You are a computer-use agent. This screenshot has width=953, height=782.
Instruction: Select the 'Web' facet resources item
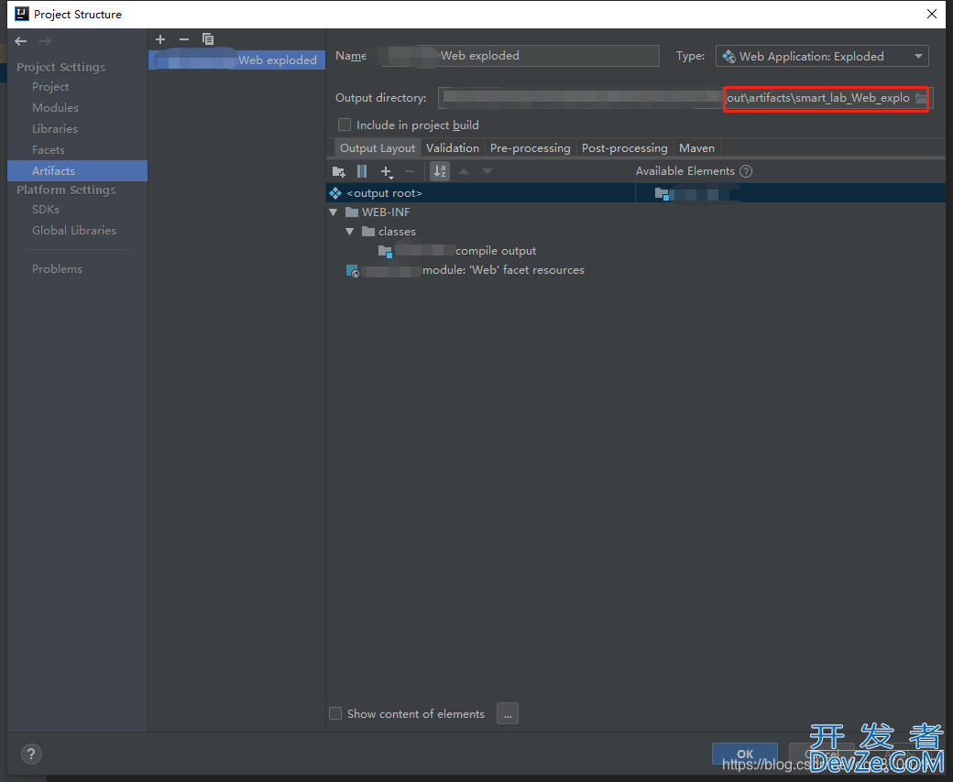465,270
